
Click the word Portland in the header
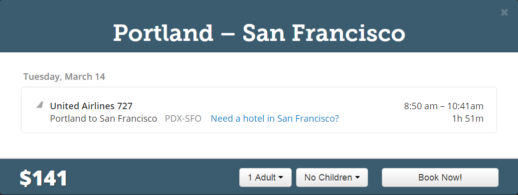tap(163, 33)
